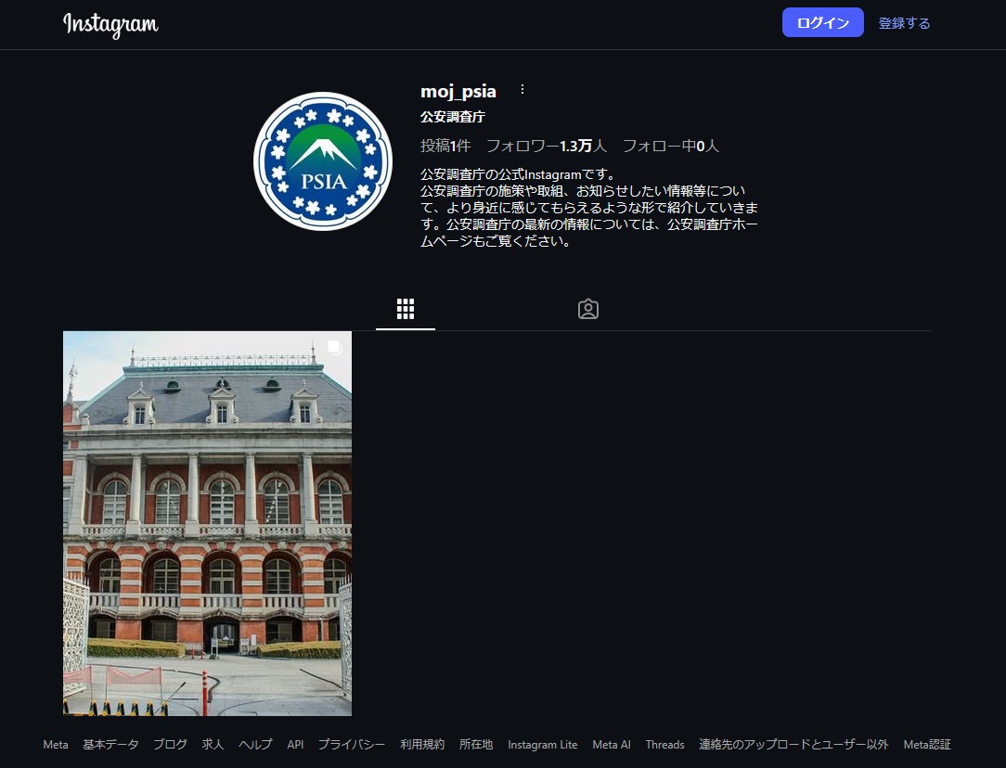Open the Meta AI footer link

click(611, 745)
